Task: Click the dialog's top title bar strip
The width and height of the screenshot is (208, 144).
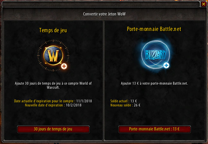Action: tap(101, 4)
